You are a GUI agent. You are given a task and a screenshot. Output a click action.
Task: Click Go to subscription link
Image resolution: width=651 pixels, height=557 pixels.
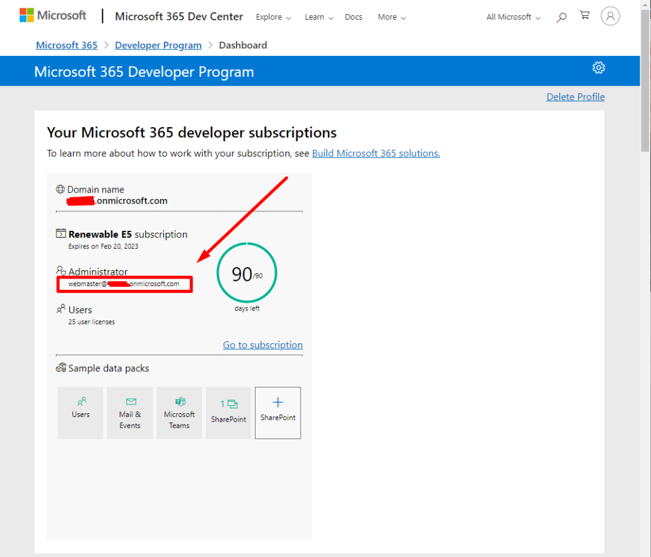(x=263, y=345)
